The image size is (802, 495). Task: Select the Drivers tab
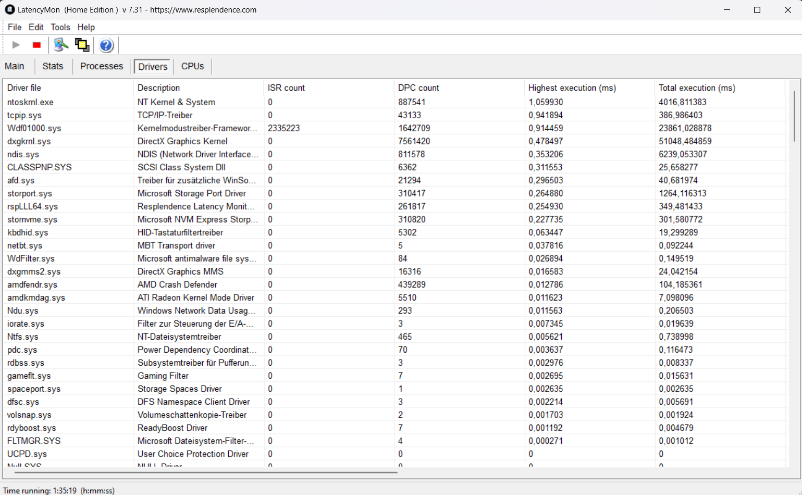click(x=153, y=67)
